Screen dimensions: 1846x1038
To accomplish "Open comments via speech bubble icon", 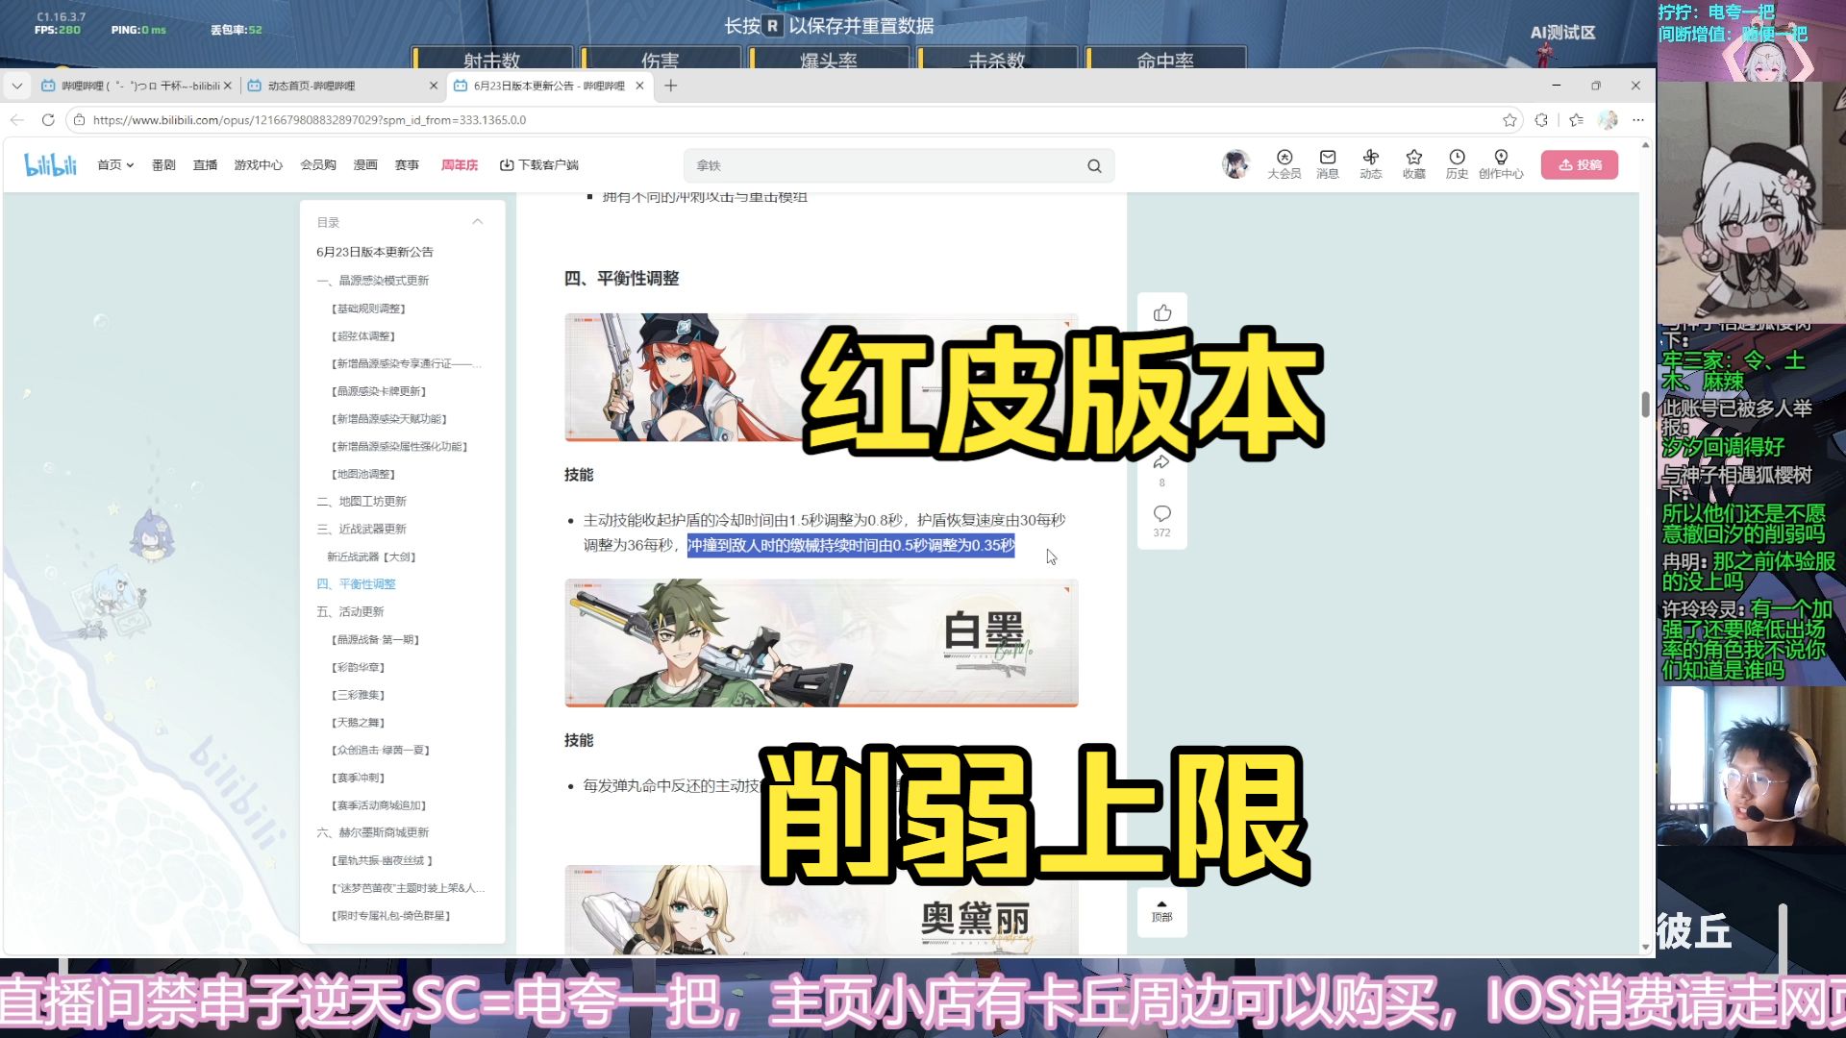I will (1161, 513).
